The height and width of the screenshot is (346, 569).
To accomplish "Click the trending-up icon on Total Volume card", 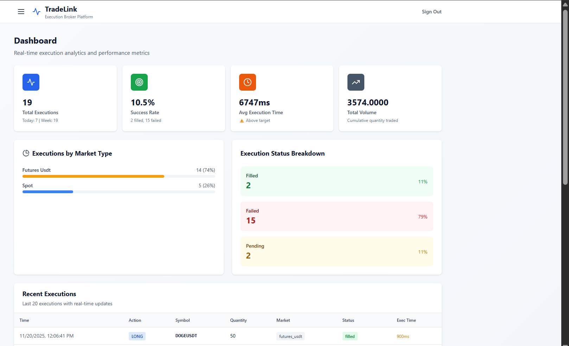I will (356, 82).
